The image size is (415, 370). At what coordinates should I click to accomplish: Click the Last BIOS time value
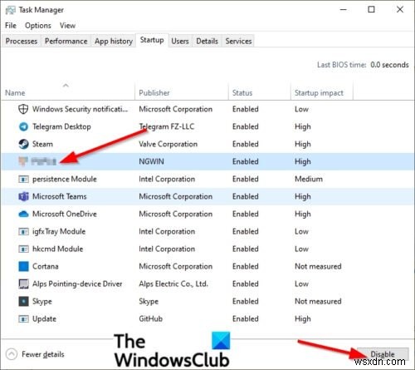click(x=389, y=65)
